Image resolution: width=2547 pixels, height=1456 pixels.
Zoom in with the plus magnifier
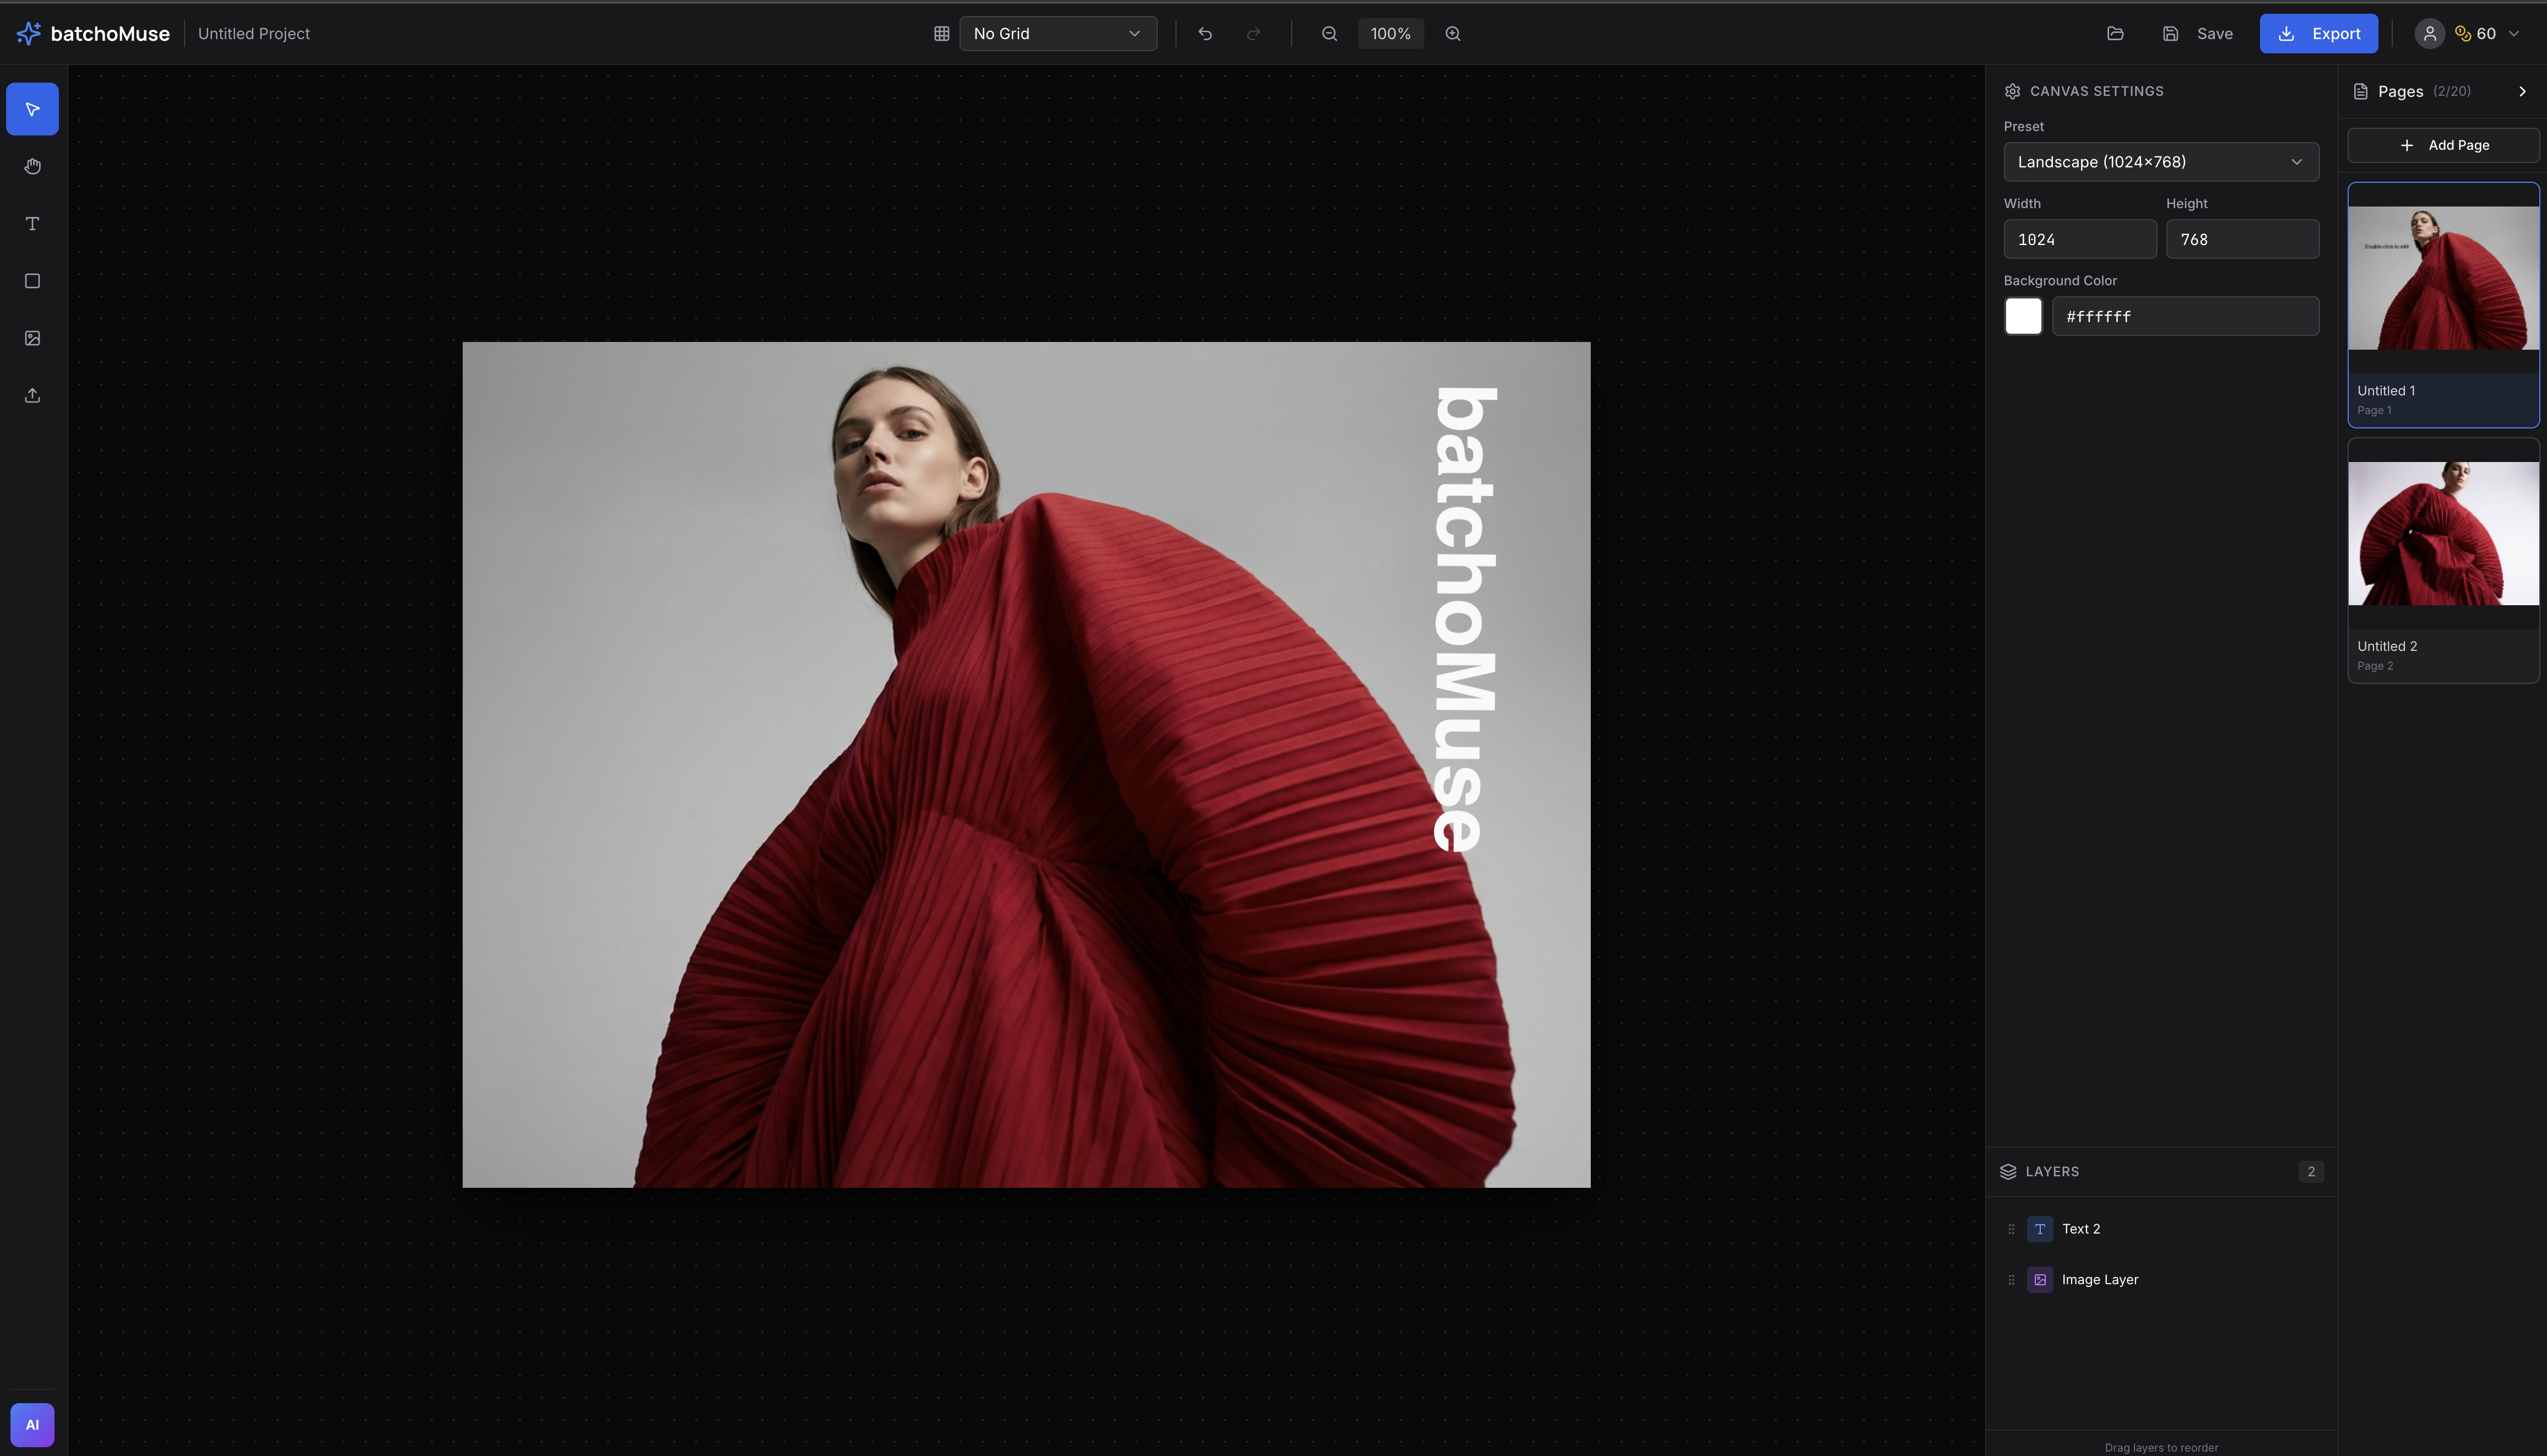tap(1453, 34)
